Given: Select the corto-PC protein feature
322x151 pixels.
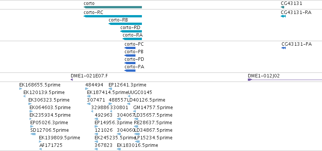Looking at the screenshot, I should click(x=130, y=48).
